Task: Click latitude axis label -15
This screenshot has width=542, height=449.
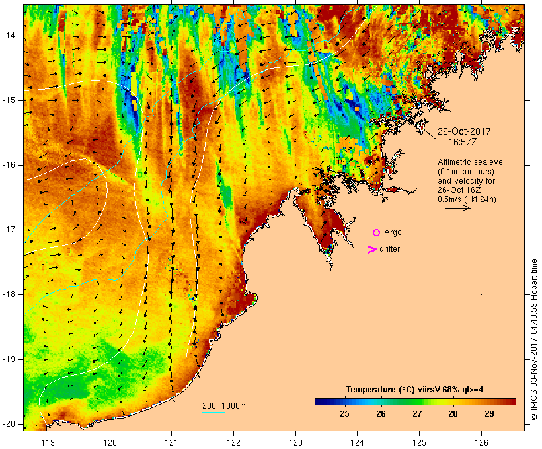Action: (8, 100)
